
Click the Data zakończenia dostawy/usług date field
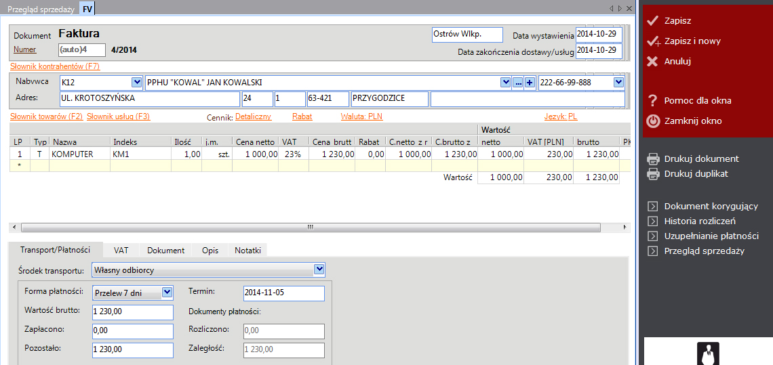point(599,51)
